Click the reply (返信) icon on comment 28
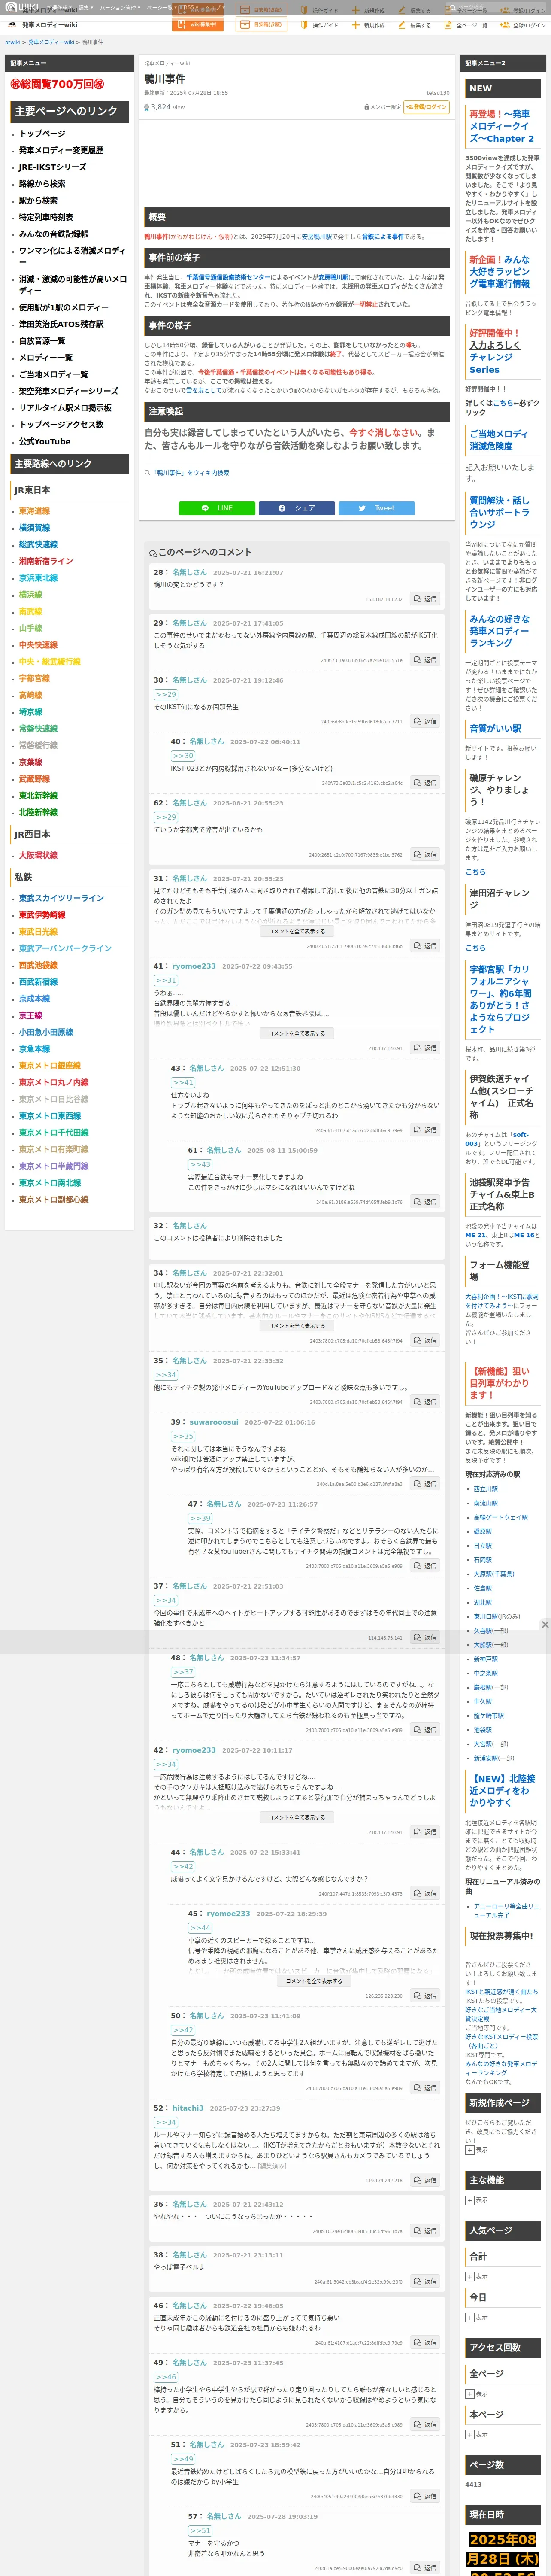551x2576 pixels. [425, 599]
